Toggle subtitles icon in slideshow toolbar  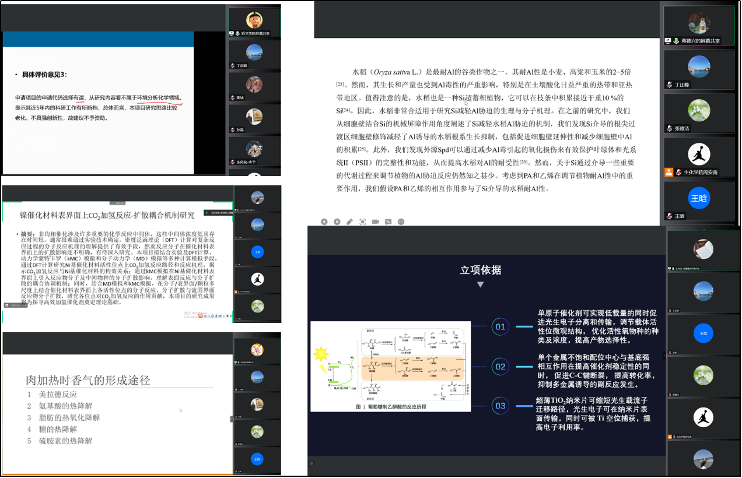[x=388, y=222]
